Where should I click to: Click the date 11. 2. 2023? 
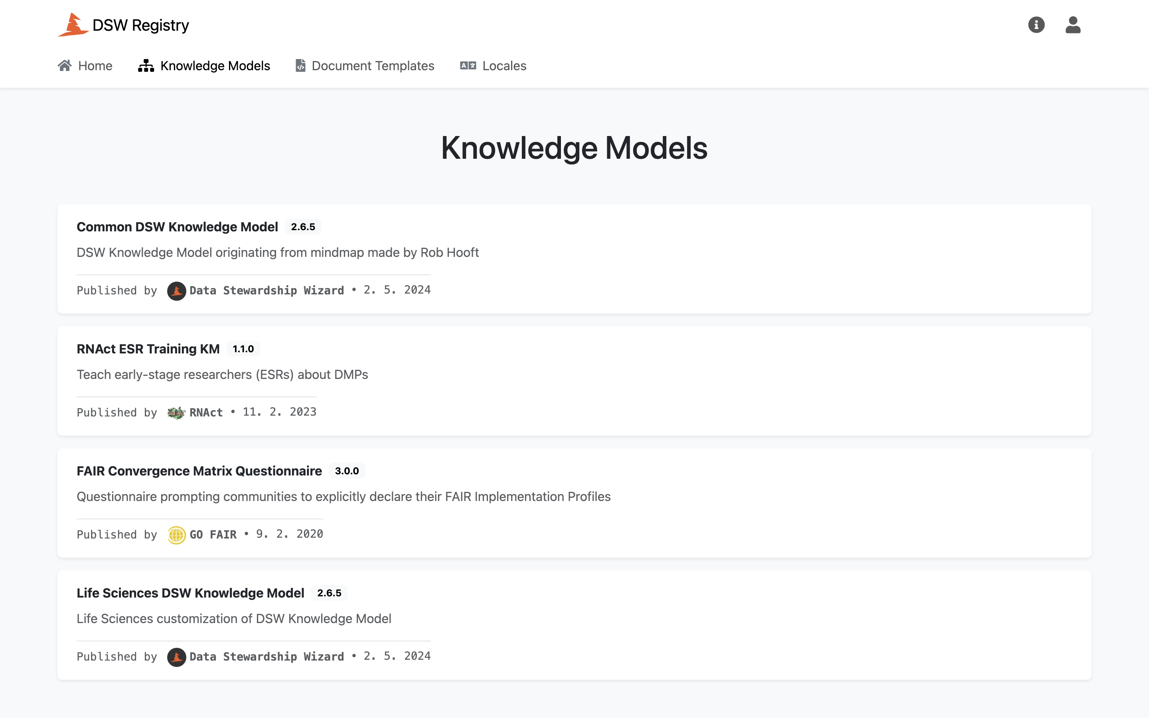[x=280, y=412]
